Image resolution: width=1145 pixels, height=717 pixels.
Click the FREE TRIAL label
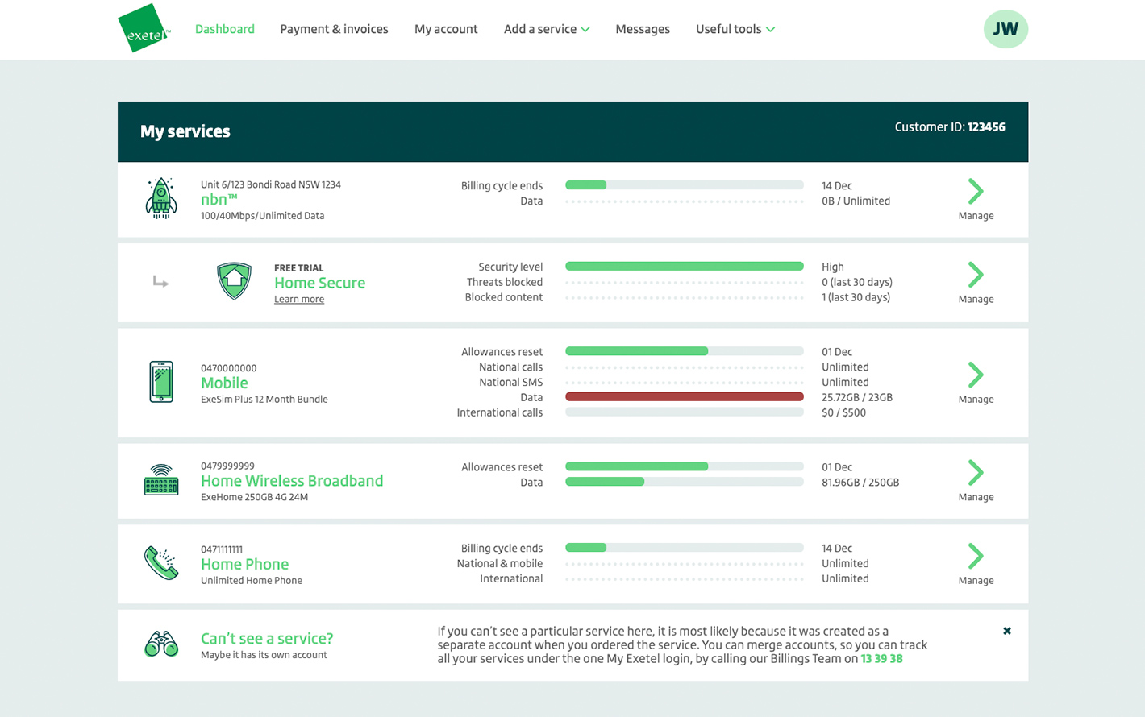(299, 268)
